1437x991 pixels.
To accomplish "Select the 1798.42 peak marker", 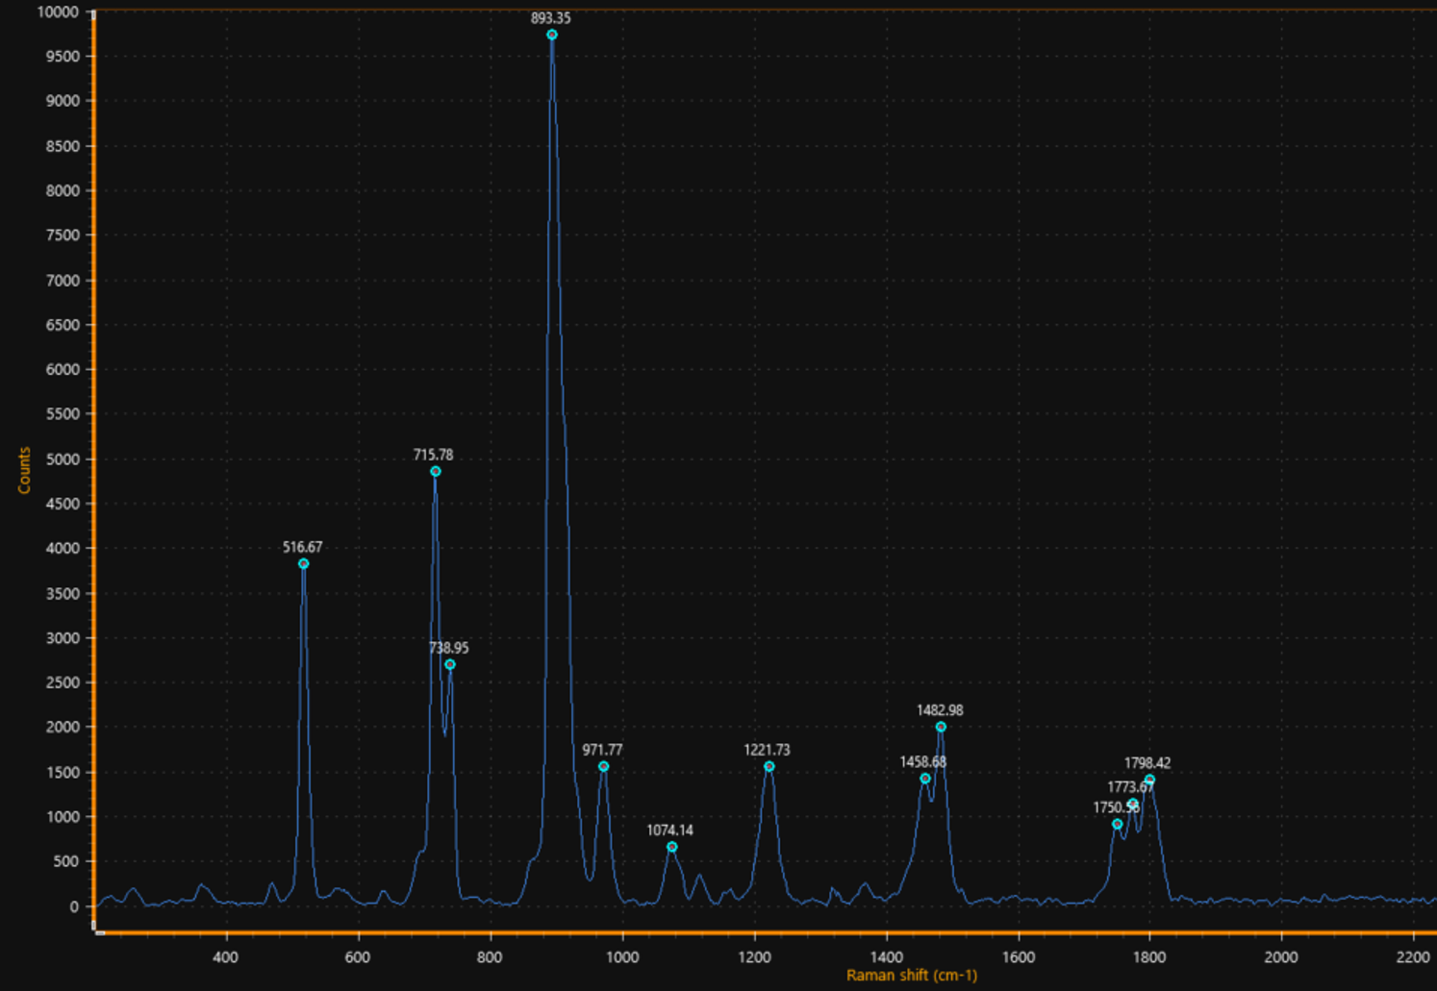I will click(x=1150, y=780).
